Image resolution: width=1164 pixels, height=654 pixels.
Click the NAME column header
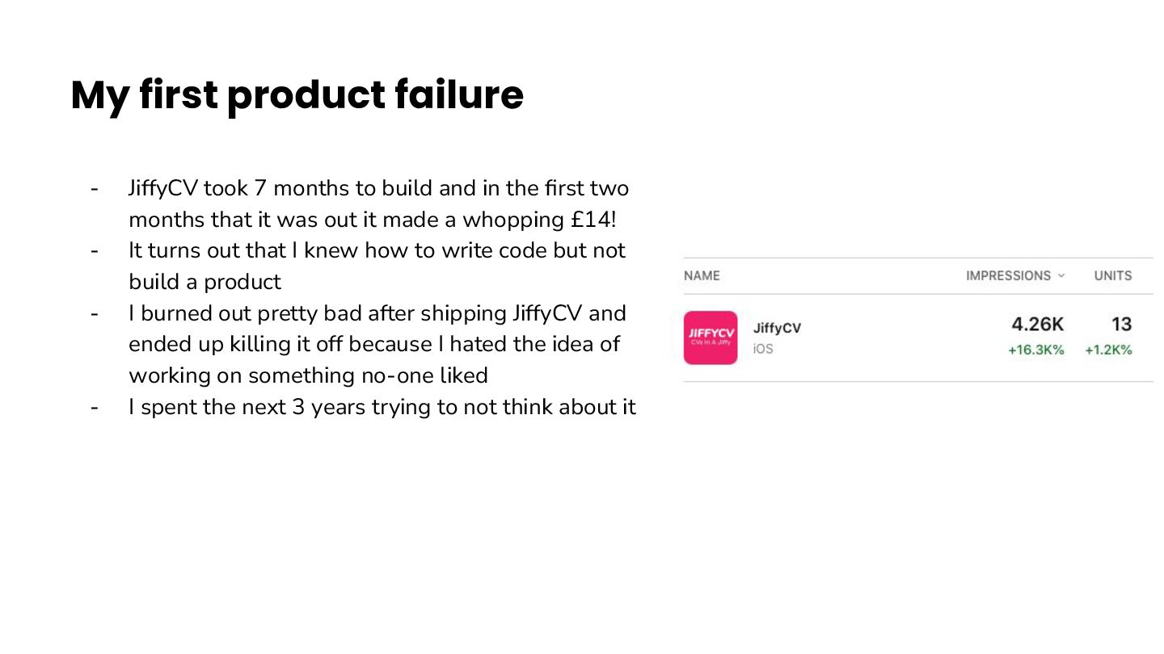702,276
